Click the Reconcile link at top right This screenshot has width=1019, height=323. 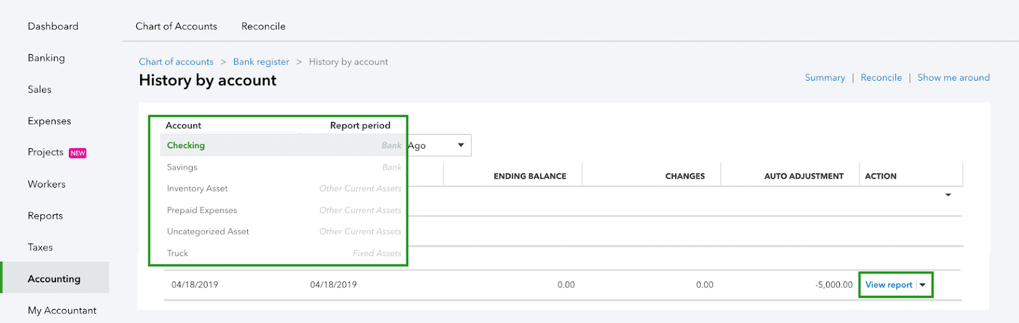[881, 78]
